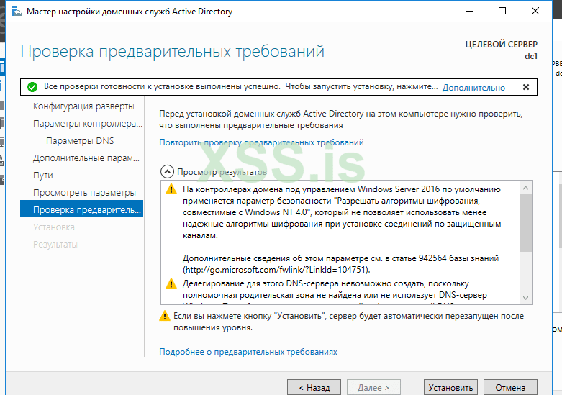Screen dimensions: 562x395
Task: Click scroll up arrow in results box
Action: [525, 188]
